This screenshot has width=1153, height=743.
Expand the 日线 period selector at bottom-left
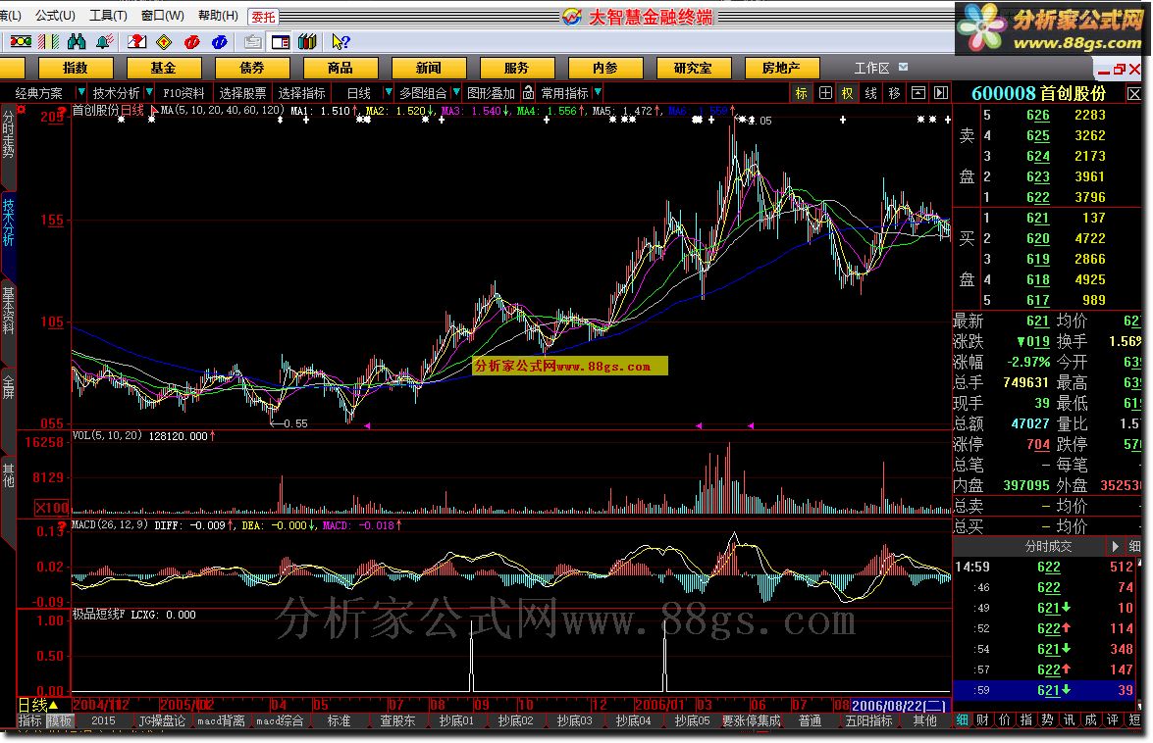point(38,706)
